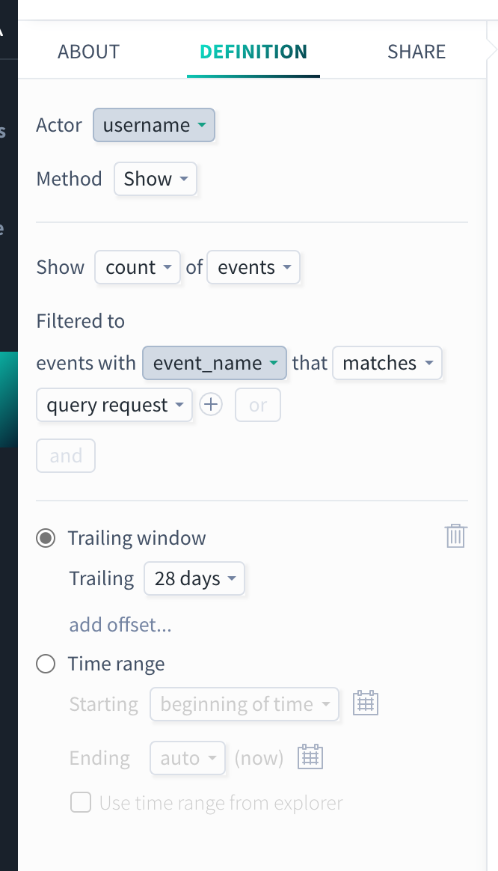498x871 pixels.
Task: Select the Trailing window radio button
Action: pos(46,538)
